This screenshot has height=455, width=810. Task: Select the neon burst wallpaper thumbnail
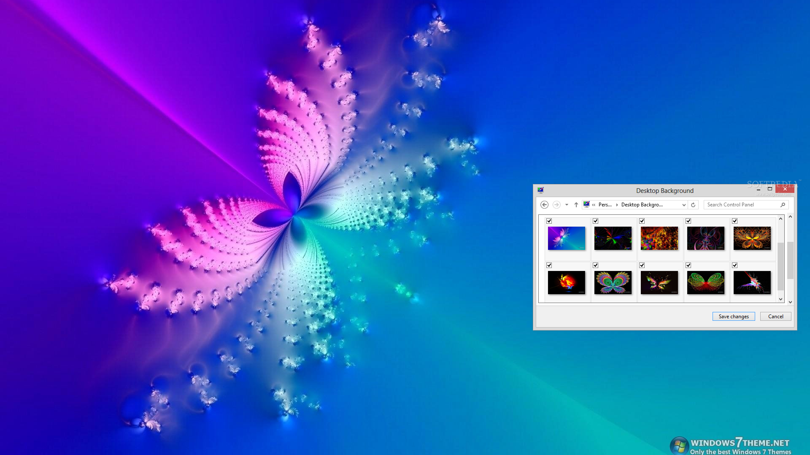click(x=752, y=282)
